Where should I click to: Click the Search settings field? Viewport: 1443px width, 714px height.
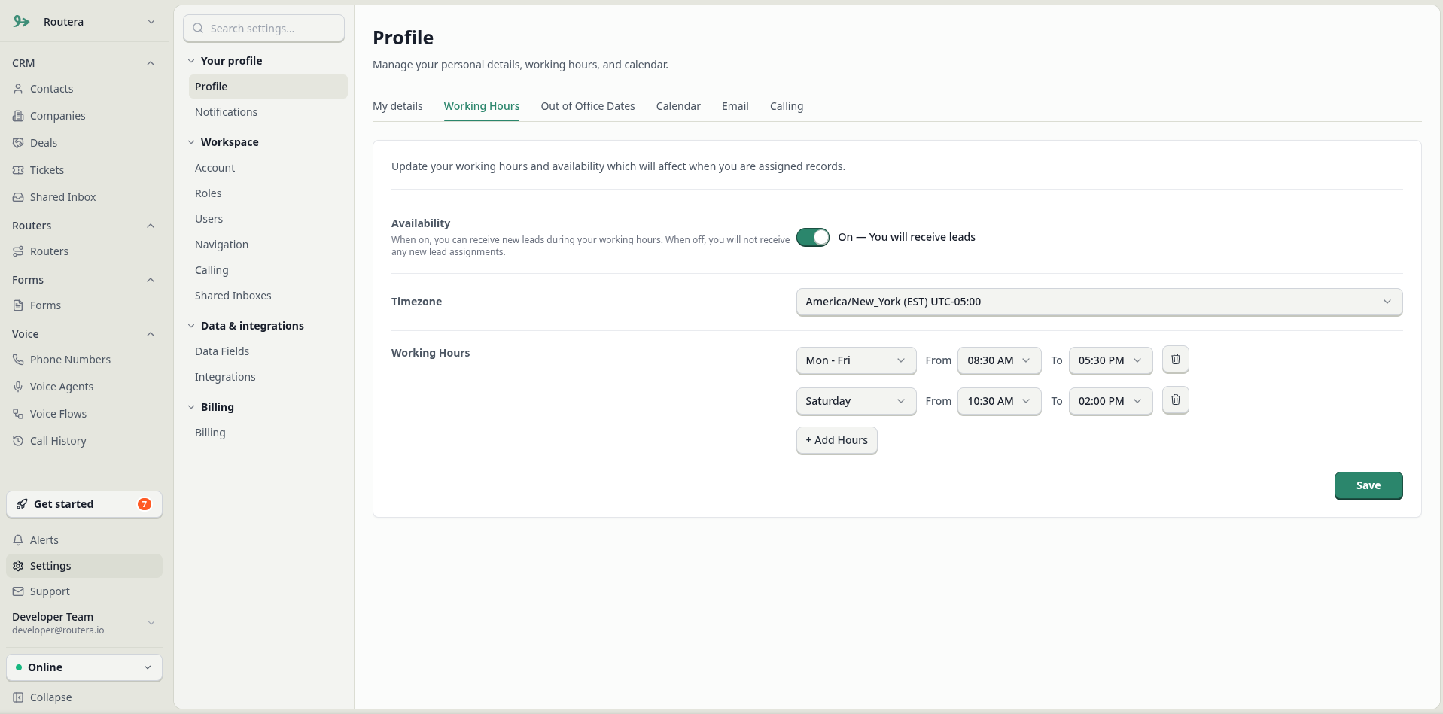point(263,29)
